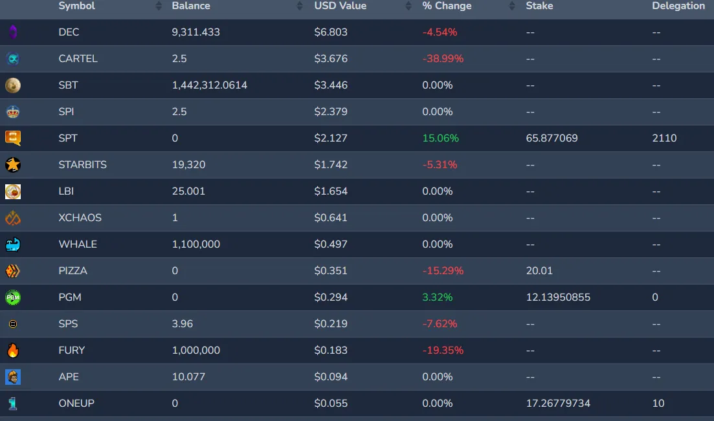714x421 pixels.
Task: Click PIZZA stake 20.01
Action: (x=539, y=271)
